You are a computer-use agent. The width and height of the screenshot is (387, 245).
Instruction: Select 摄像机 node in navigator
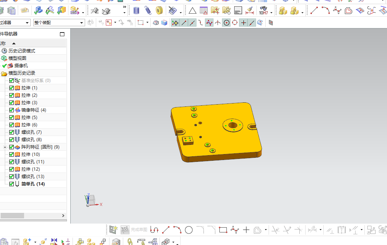tap(21, 66)
